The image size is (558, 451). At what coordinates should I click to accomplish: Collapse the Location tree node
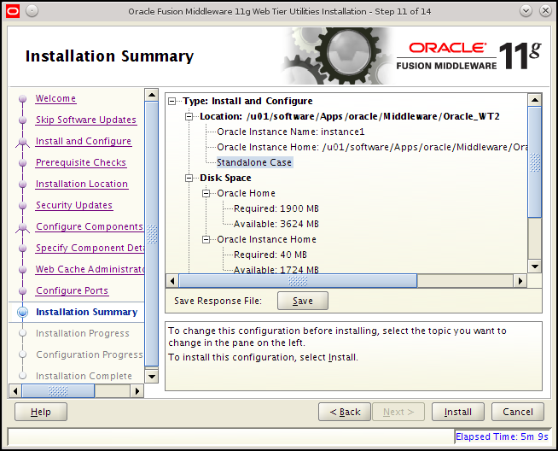click(x=189, y=117)
